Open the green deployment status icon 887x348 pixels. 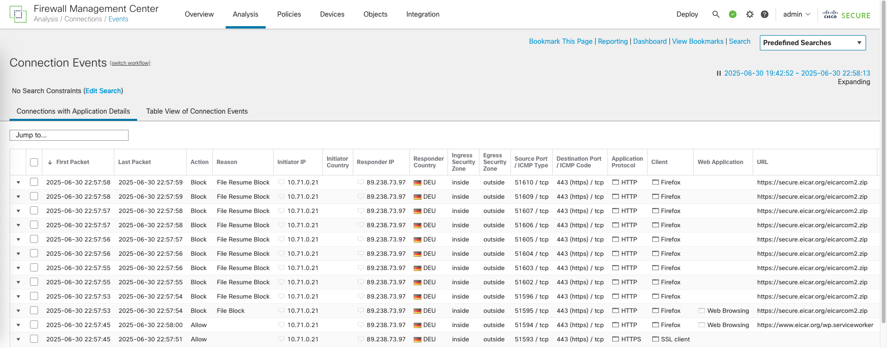(x=733, y=14)
